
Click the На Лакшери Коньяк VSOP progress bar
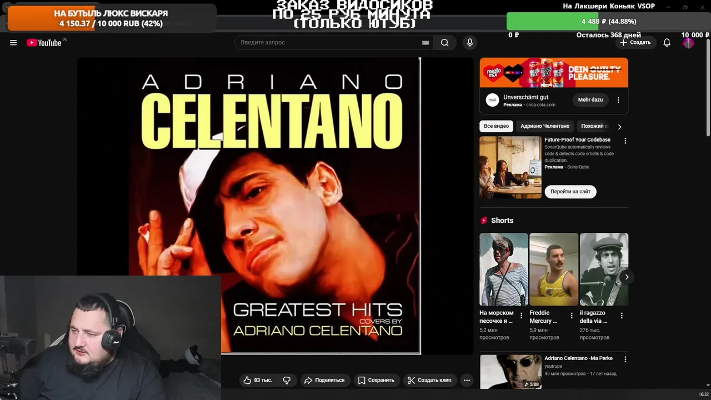(608, 21)
